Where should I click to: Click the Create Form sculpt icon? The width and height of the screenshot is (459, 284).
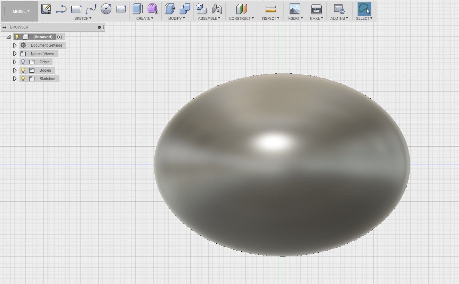coord(153,9)
